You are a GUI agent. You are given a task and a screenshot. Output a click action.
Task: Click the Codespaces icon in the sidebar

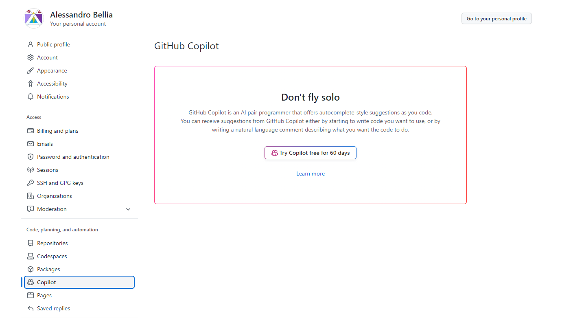[x=30, y=256]
